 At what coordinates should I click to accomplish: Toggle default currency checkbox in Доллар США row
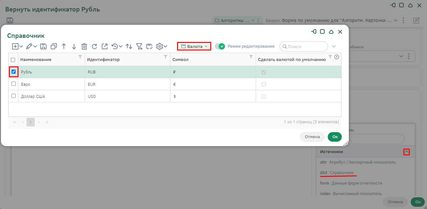(264, 96)
